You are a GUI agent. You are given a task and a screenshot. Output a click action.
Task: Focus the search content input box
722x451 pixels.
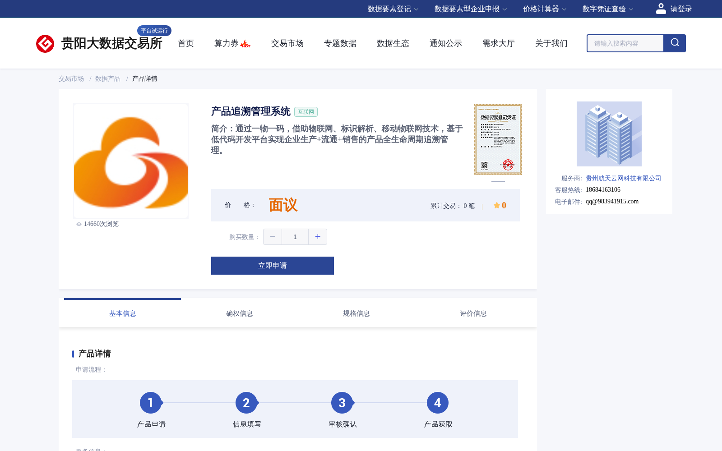[x=625, y=43]
